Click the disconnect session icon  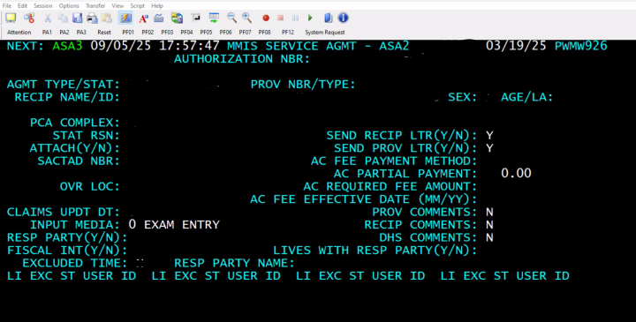point(29,18)
